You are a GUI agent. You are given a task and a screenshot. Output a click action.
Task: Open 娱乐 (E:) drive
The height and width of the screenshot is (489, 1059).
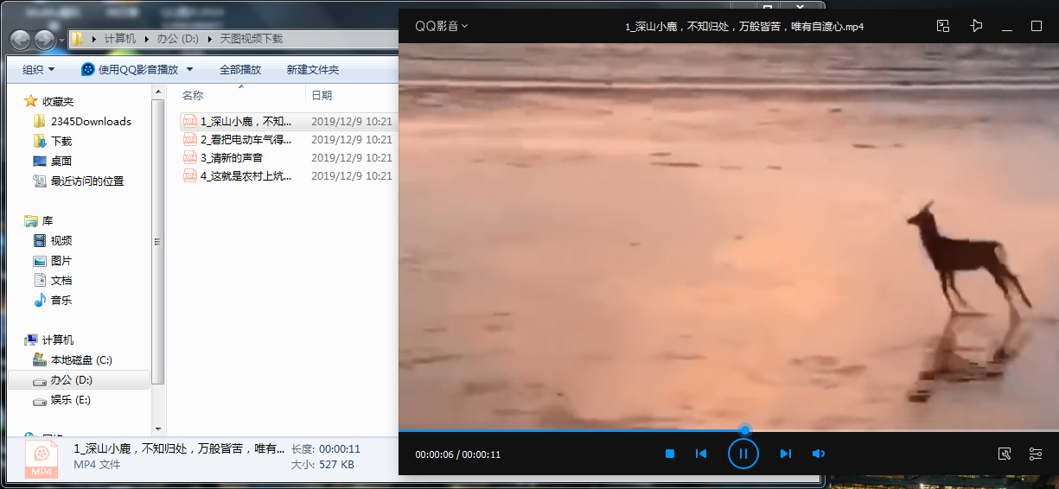[70, 400]
